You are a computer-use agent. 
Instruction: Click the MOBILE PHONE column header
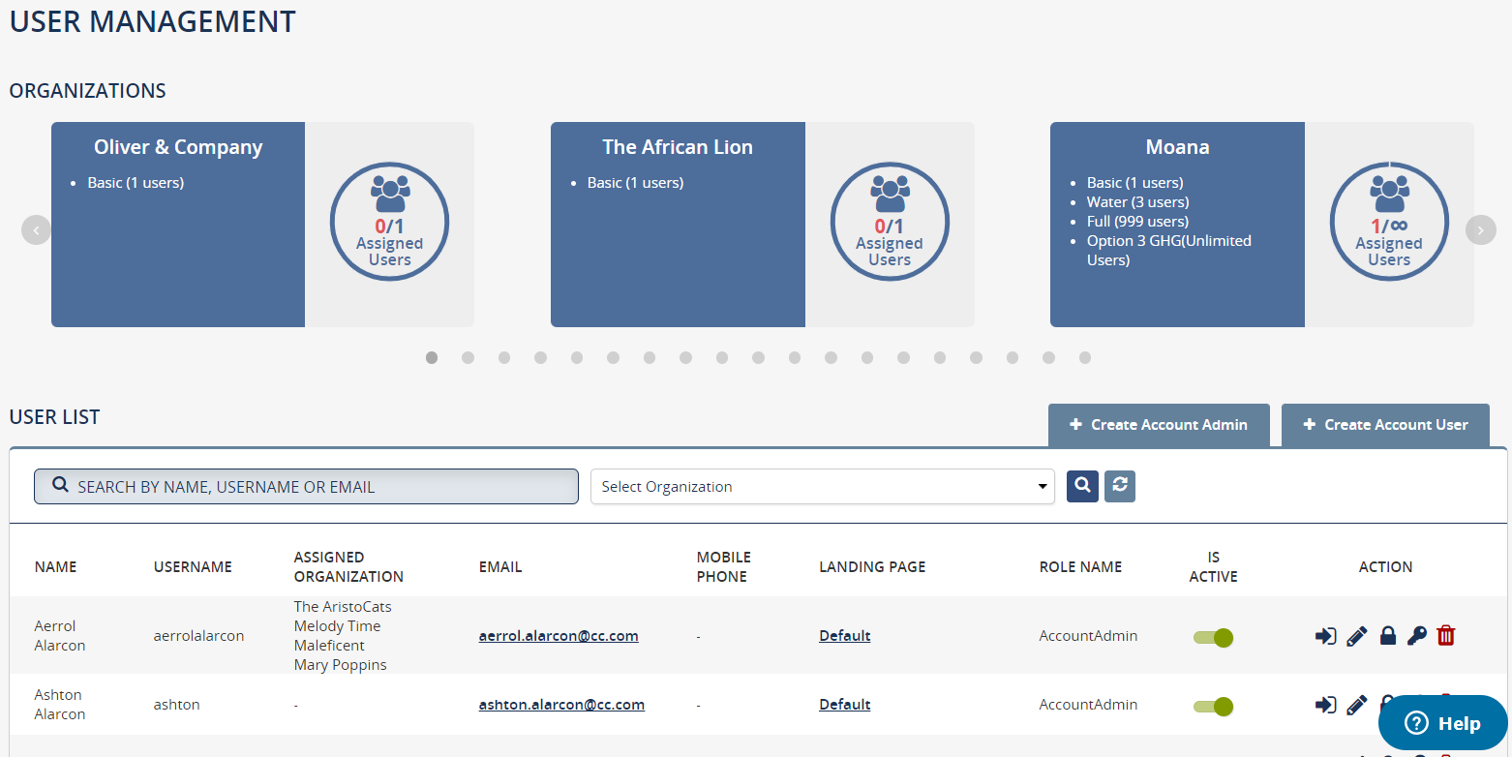point(723,567)
